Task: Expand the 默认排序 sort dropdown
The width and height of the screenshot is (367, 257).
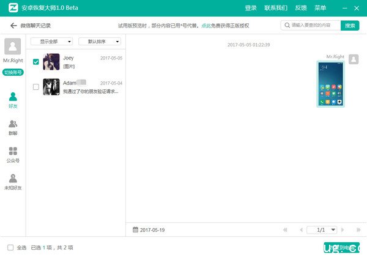Action: (100, 42)
